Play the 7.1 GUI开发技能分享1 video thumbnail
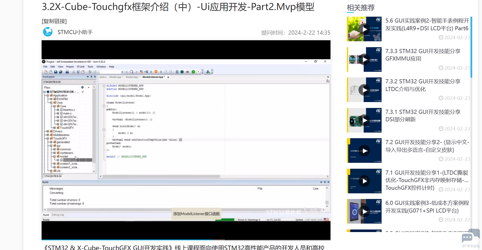The height and width of the screenshot is (250, 482). [x=364, y=181]
